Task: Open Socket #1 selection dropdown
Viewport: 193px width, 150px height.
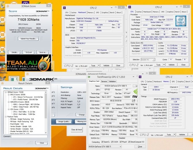Action: pos(148,60)
